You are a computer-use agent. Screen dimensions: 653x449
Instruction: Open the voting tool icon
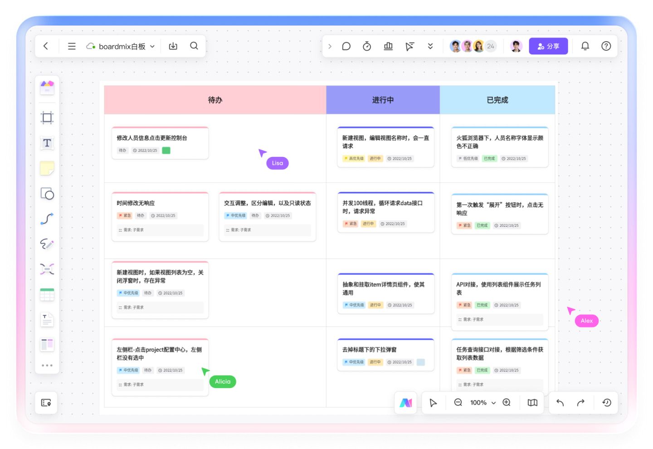coord(388,46)
